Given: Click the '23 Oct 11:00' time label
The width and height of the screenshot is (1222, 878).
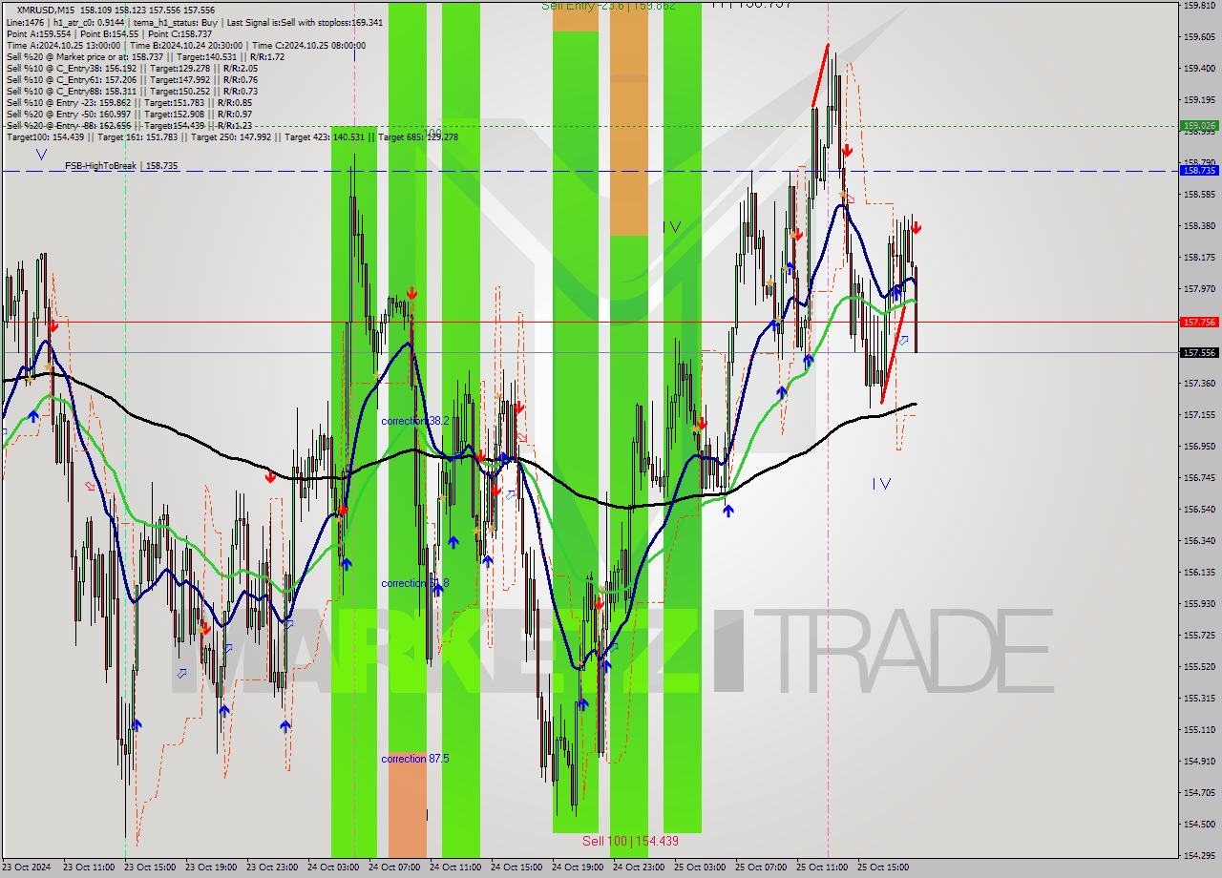Looking at the screenshot, I should tap(89, 868).
